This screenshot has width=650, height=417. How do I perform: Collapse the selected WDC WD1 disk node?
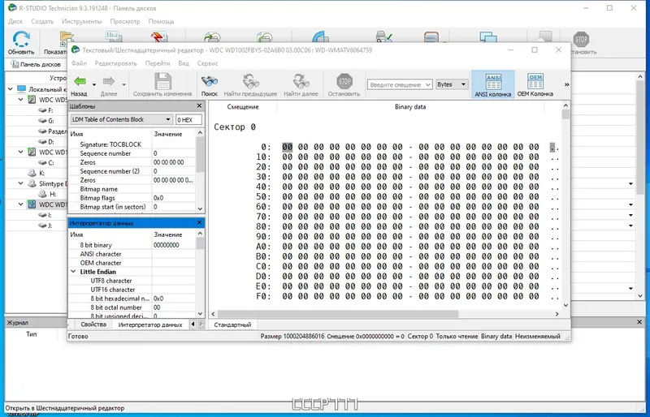click(x=21, y=204)
